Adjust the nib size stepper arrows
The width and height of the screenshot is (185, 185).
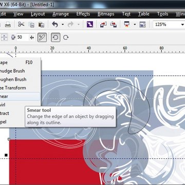[4, 38]
